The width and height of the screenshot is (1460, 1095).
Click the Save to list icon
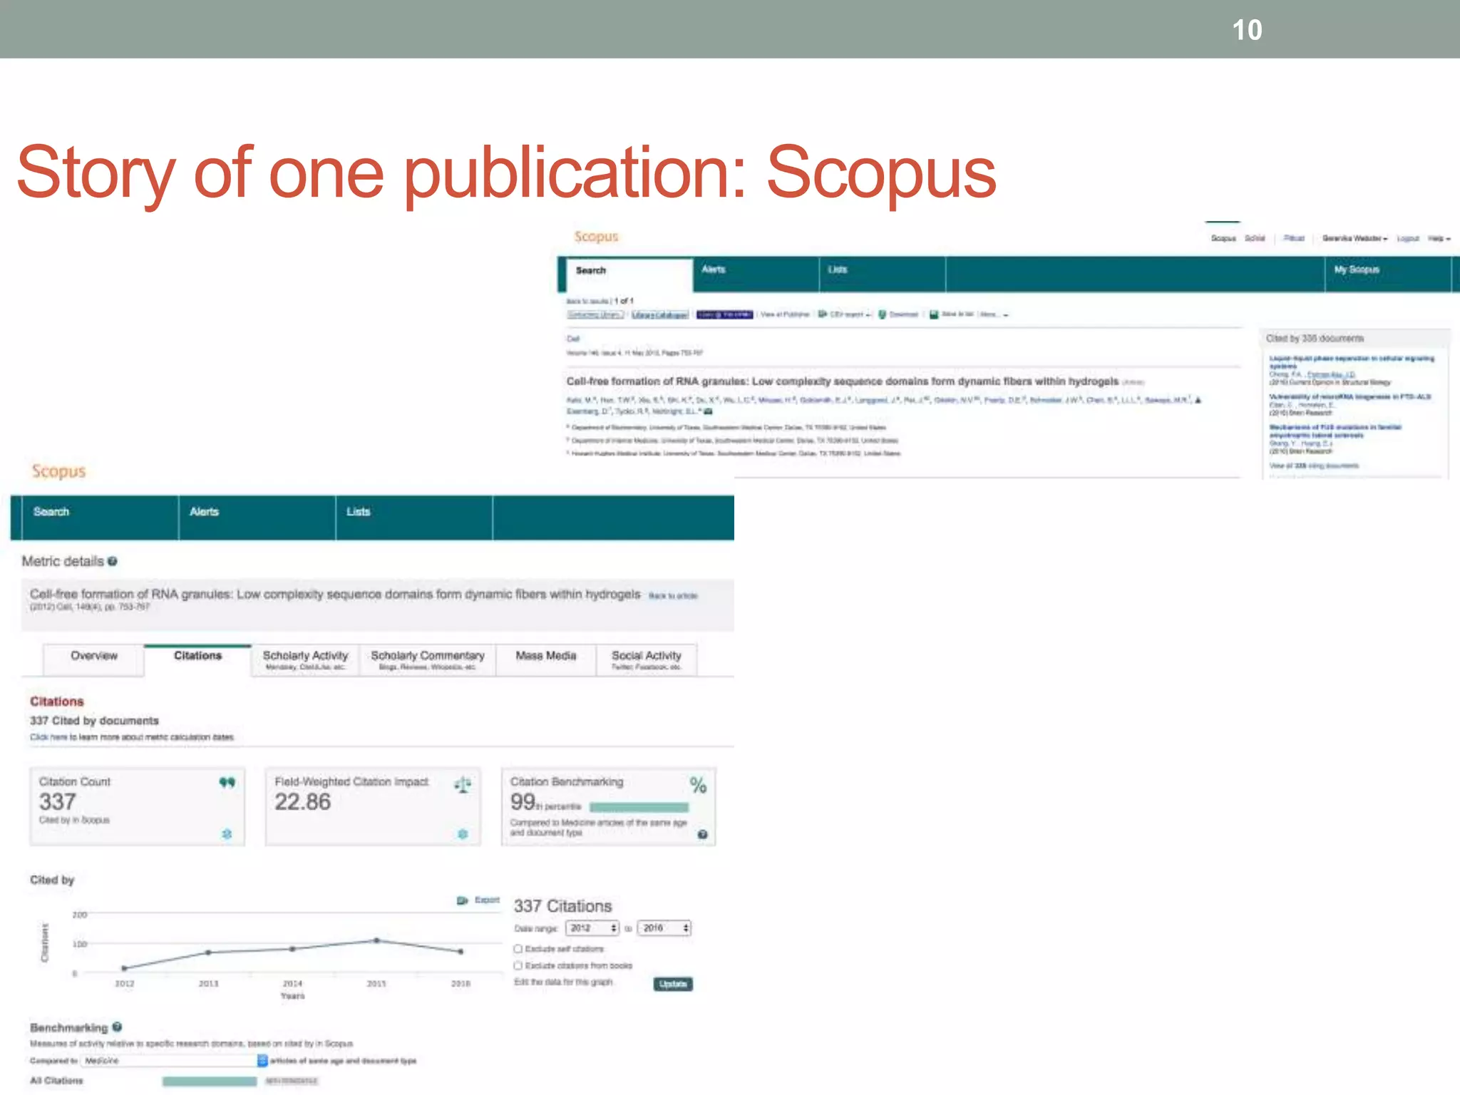coord(933,314)
